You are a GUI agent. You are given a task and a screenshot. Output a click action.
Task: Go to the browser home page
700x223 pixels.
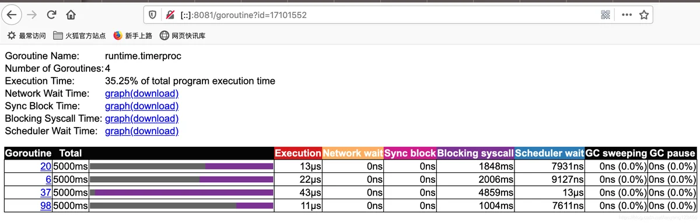tap(71, 15)
